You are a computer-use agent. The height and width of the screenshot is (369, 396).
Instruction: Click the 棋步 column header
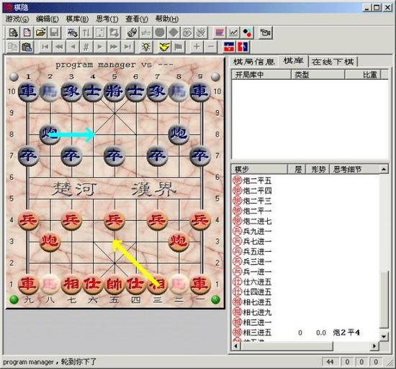[259, 169]
